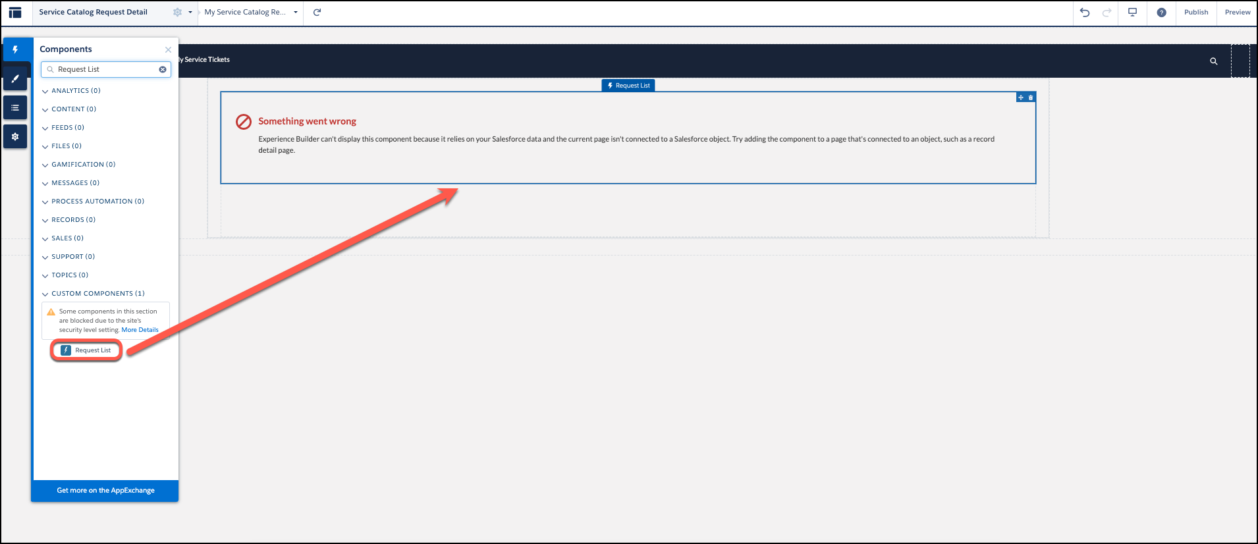The width and height of the screenshot is (1258, 544).
Task: Click the undo icon
Action: (1085, 13)
